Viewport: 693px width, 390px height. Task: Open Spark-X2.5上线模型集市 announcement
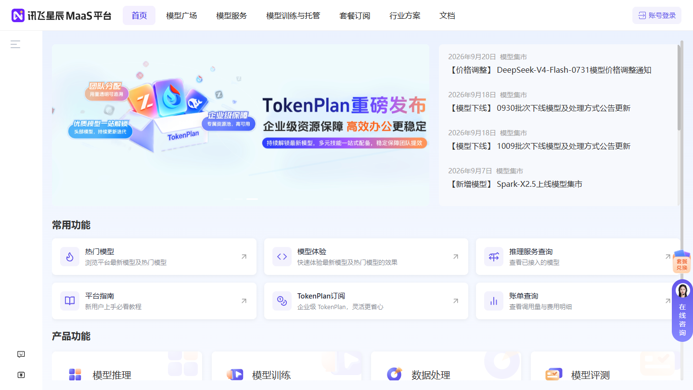tap(515, 184)
